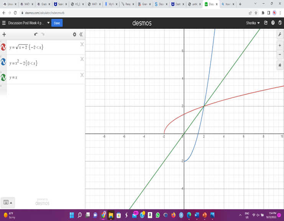Go back in browser history
The width and height of the screenshot is (284, 221).
pos(4,13)
